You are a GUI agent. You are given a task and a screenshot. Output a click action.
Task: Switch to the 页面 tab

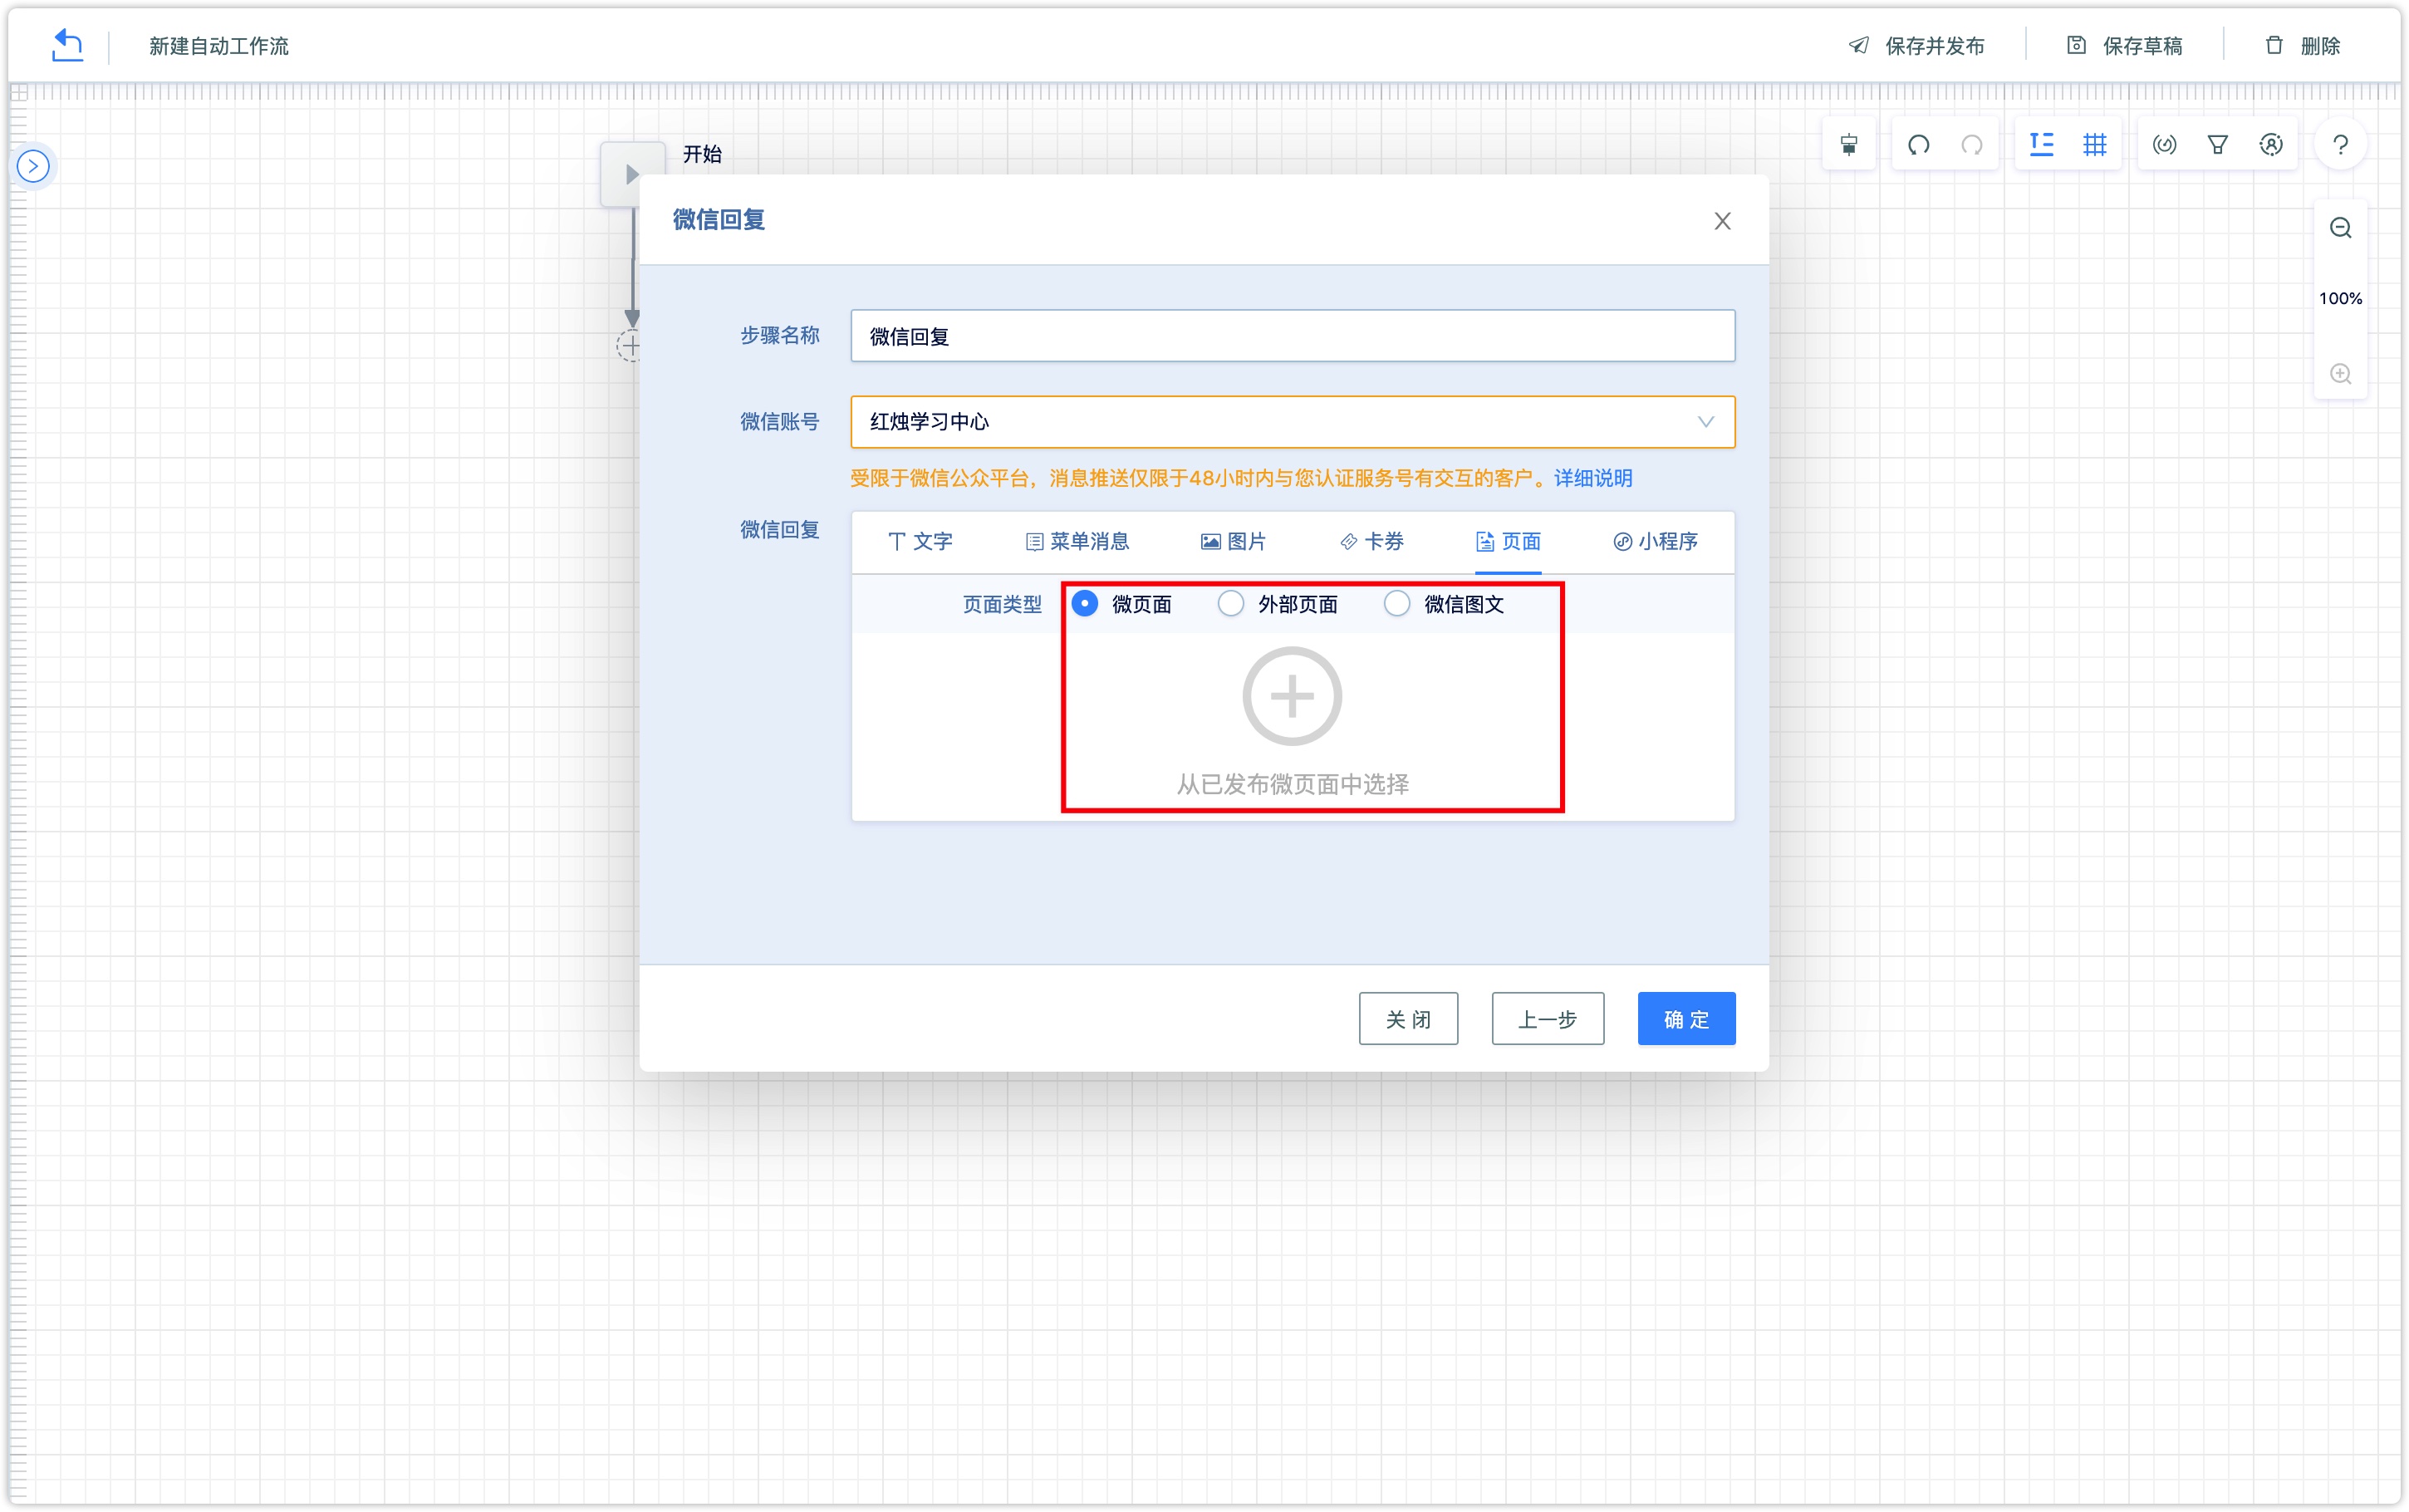point(1508,541)
